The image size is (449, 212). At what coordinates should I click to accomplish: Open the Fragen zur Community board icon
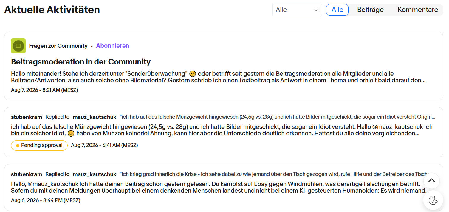18,46
